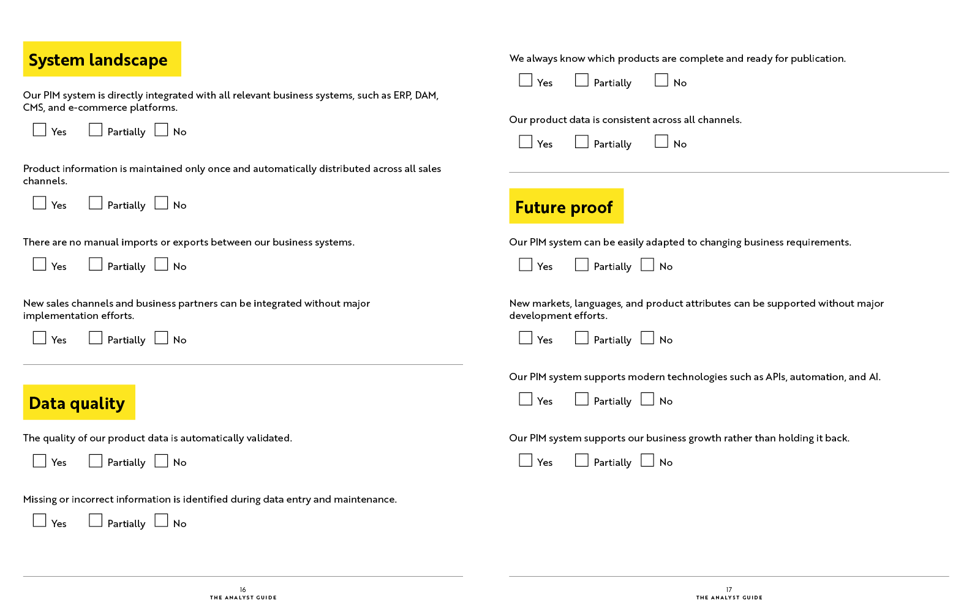
Task: Check Yes for PIM directly integrated question
Action: pos(40,130)
